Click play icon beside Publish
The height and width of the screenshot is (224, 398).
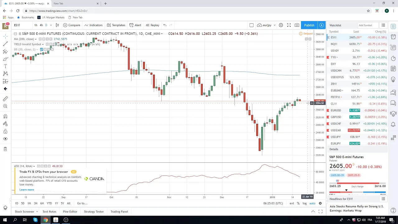click(x=322, y=25)
